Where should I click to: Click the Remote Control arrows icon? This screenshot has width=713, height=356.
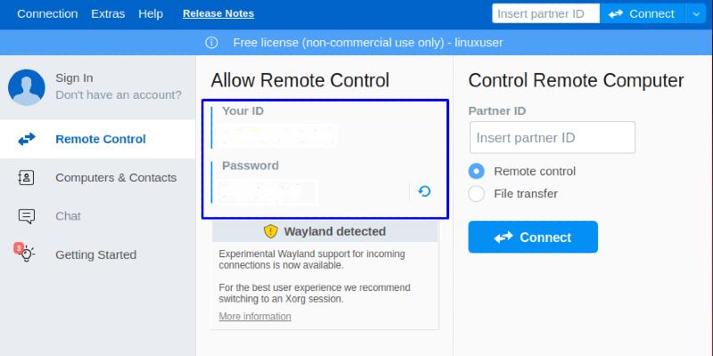point(27,139)
